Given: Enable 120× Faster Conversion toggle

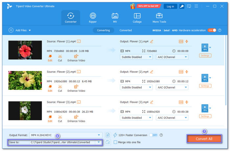Looking at the screenshot, I should [153, 135].
